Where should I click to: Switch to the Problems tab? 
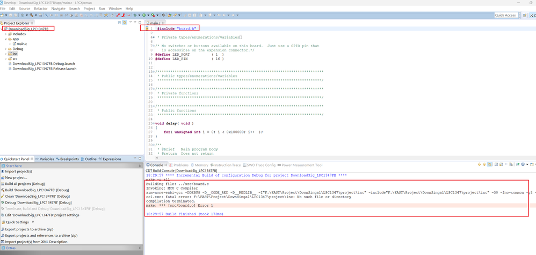(179, 165)
